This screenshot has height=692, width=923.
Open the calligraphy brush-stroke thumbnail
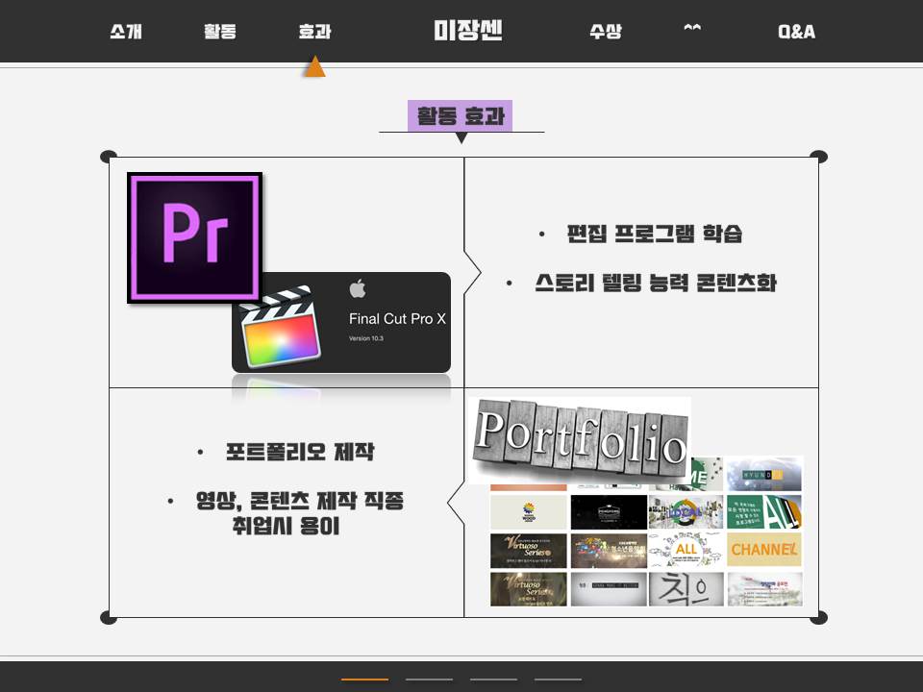[686, 589]
